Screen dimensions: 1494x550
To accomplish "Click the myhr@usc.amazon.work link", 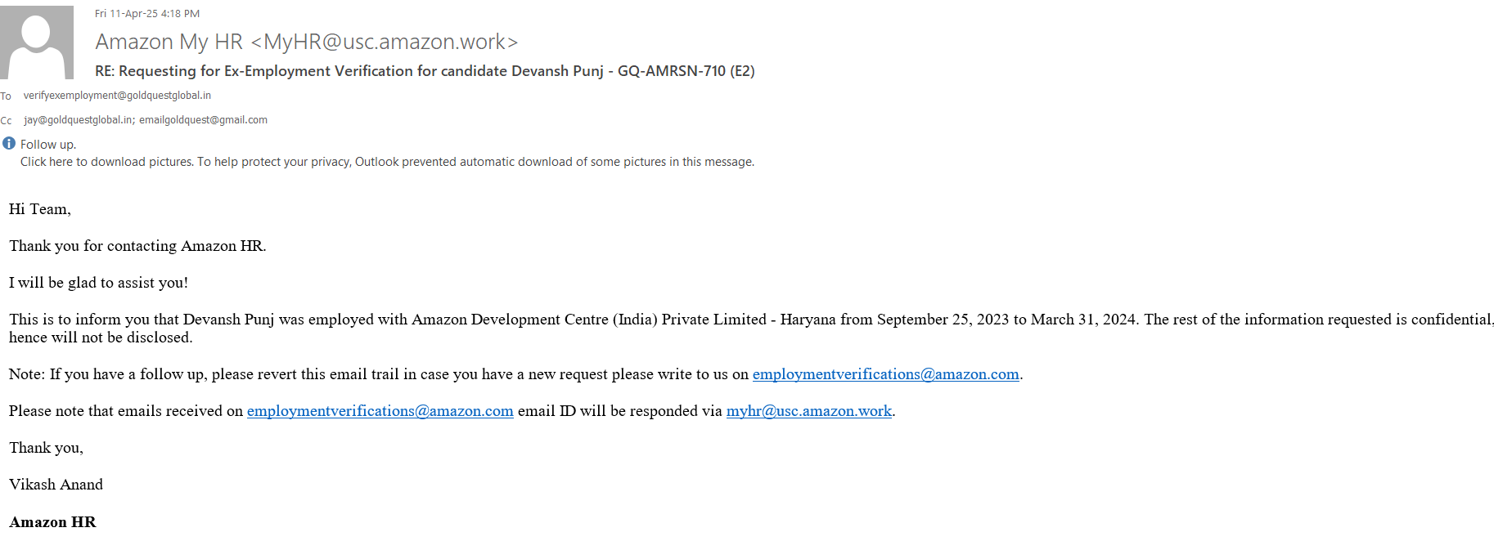I will click(808, 411).
